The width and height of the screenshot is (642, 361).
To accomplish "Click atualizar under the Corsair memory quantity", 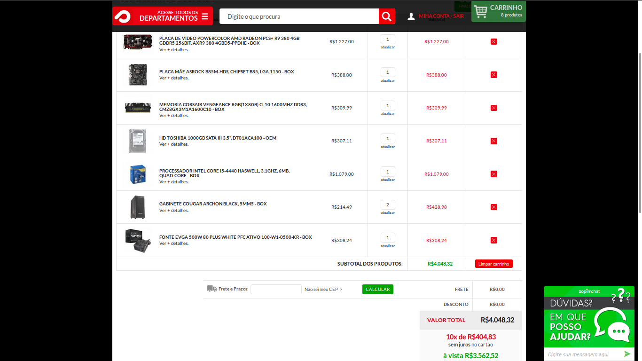I will tap(388, 113).
